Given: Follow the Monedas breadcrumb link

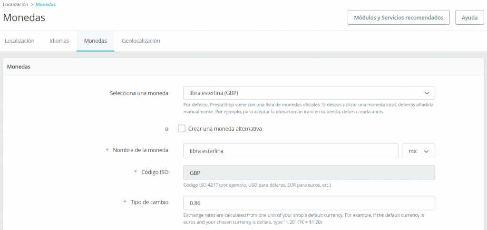Looking at the screenshot, I should click(46, 4).
